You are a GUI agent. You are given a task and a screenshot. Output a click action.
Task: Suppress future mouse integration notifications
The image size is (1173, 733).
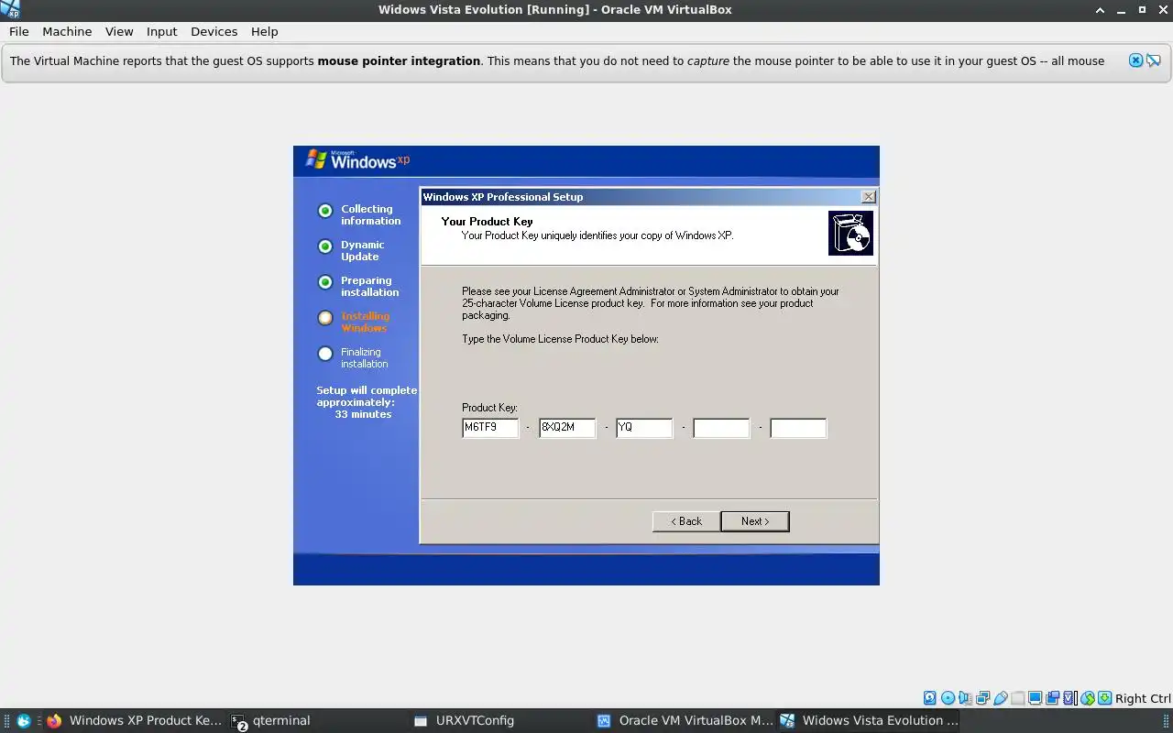(x=1153, y=60)
